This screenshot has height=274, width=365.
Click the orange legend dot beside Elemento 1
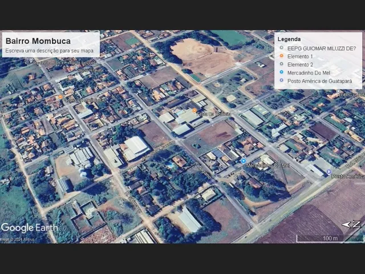click(282, 56)
